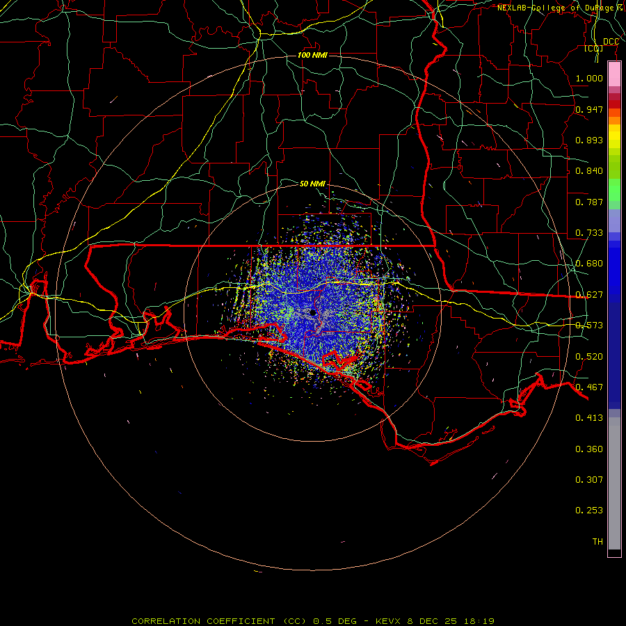Click the 0.733 legend value
This screenshot has width=626, height=626.
tap(589, 233)
